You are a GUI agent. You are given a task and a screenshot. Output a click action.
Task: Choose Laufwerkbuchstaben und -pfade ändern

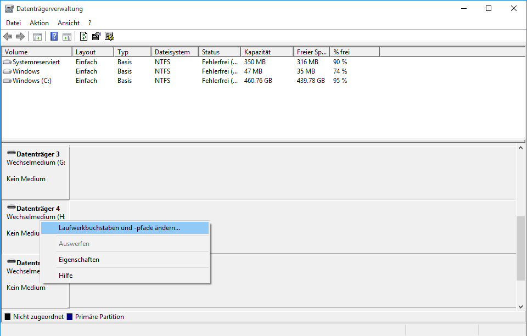[119, 228]
